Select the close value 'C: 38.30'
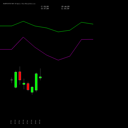The height and width of the screenshot is (128, 128). (x=45, y=7)
